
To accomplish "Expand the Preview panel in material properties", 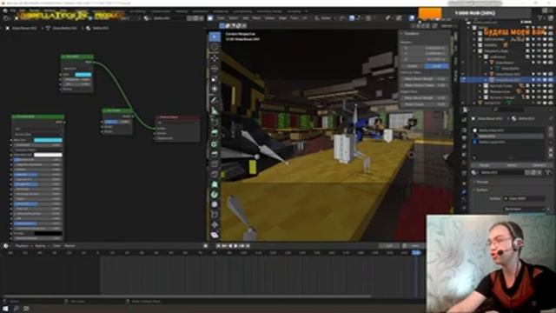I will coord(482,182).
